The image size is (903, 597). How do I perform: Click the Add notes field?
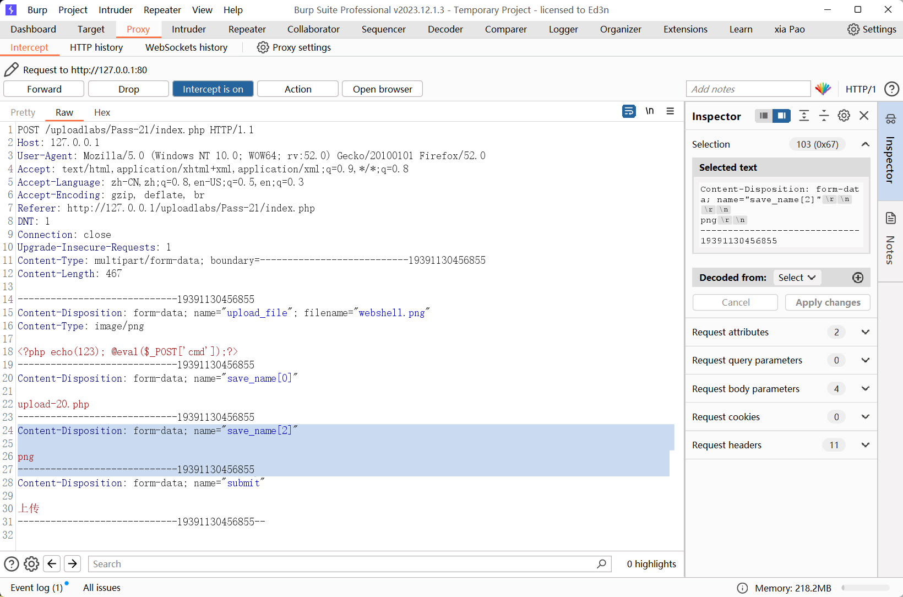click(748, 89)
